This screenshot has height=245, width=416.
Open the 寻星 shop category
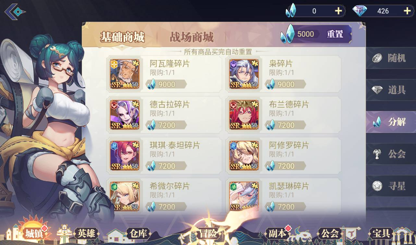tap(391, 186)
